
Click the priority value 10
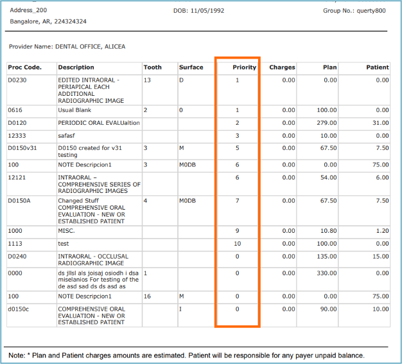pos(237,244)
